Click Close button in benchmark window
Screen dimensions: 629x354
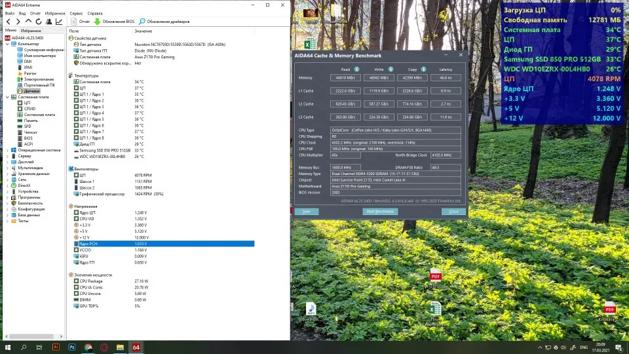(x=453, y=212)
